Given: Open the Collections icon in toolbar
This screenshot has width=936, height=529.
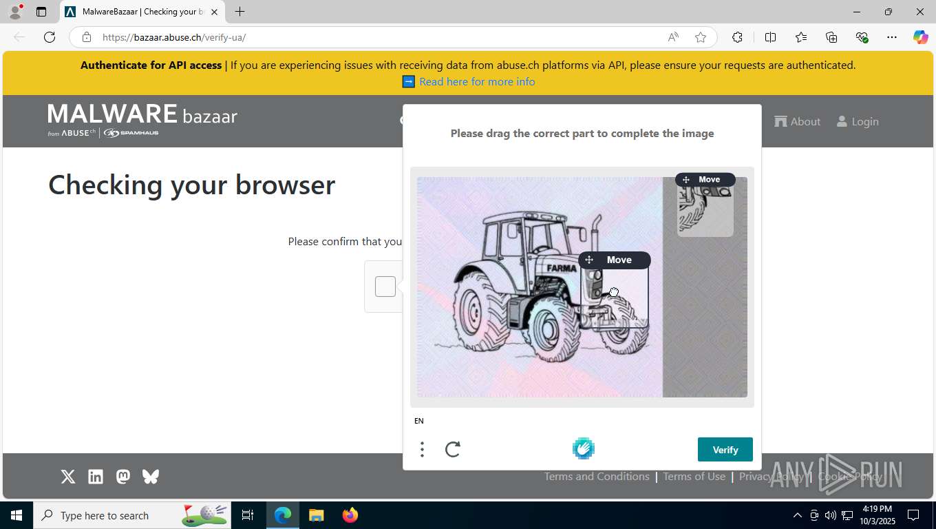Looking at the screenshot, I should coord(831,37).
